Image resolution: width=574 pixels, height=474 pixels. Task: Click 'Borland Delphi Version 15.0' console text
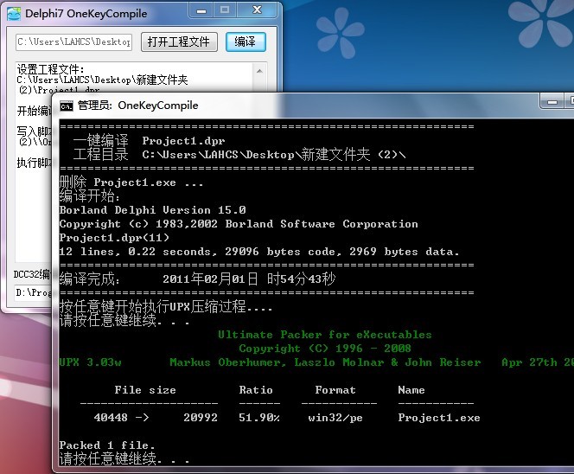click(x=152, y=210)
